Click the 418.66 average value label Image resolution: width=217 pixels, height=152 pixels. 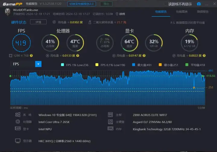click(x=211, y=76)
